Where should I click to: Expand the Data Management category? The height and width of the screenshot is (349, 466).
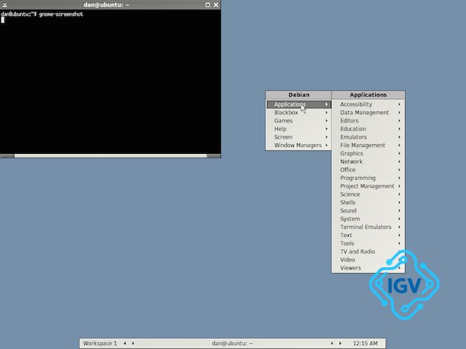(x=368, y=113)
